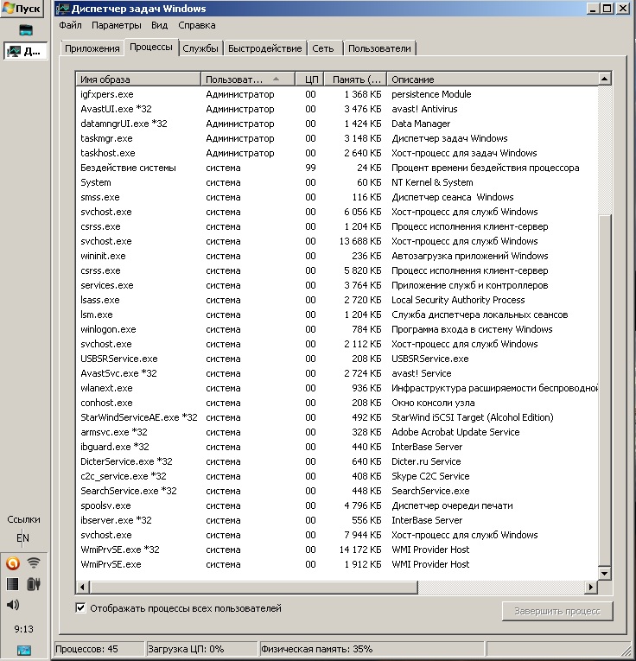Click the Task Manager CPU meter tray icon
636x661 pixels.
pos(13,584)
